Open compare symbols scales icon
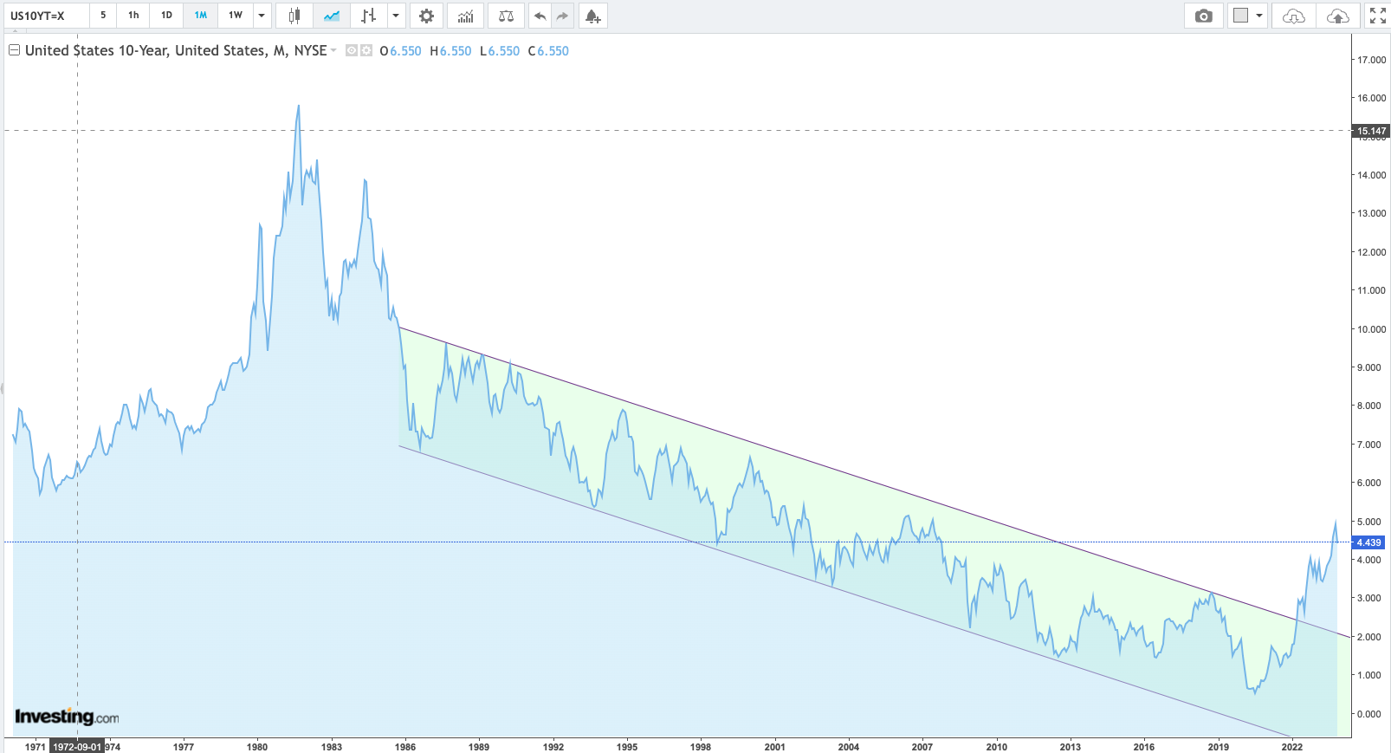Screen dimensions: 1391x753 tap(507, 16)
